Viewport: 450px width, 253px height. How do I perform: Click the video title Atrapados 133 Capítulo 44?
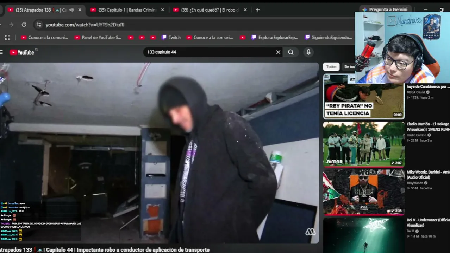pyautogui.click(x=105, y=250)
